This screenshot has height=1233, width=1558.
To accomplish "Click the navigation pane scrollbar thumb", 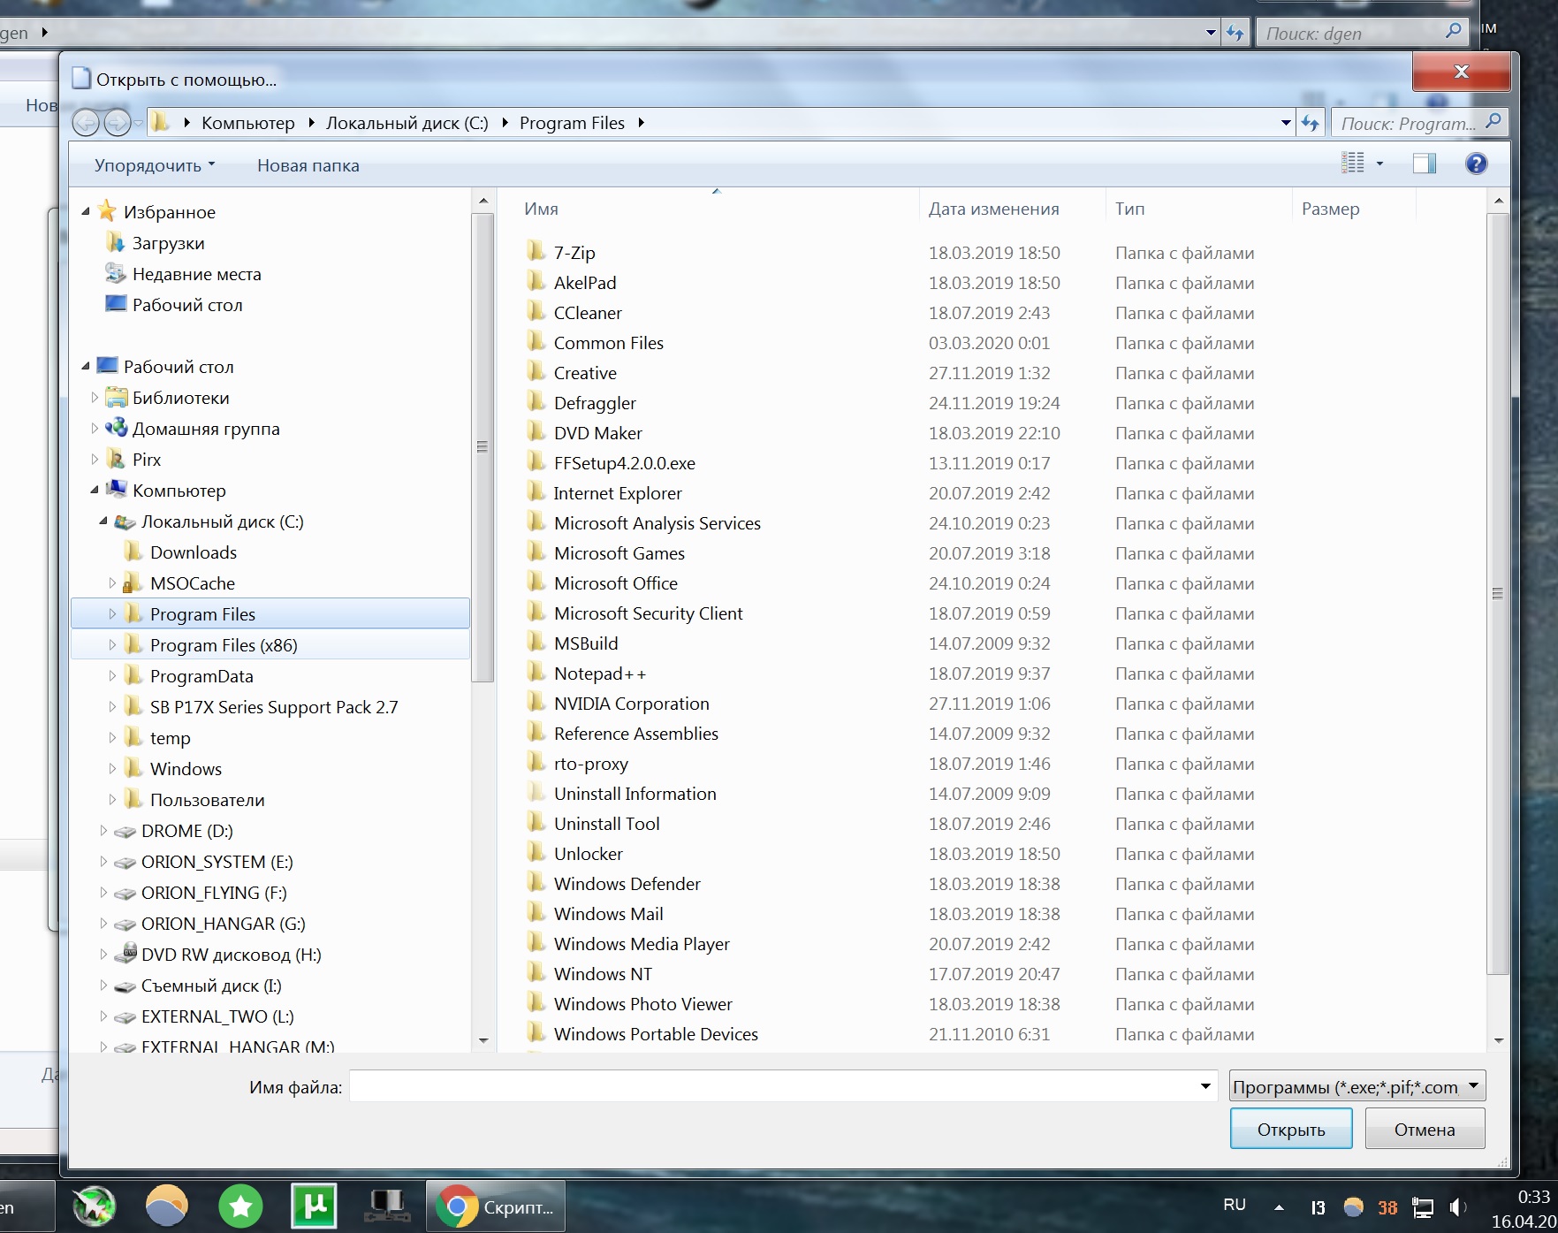I will pos(483,447).
